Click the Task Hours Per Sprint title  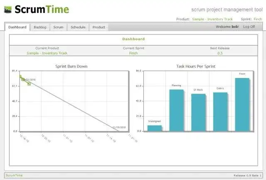(196, 66)
